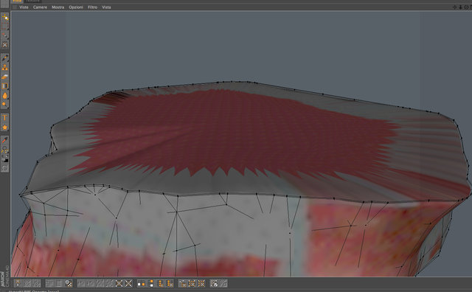This screenshot has height=292, width=472.
Task: Expand the Opzioni dropdown menu
Action: coord(76,7)
